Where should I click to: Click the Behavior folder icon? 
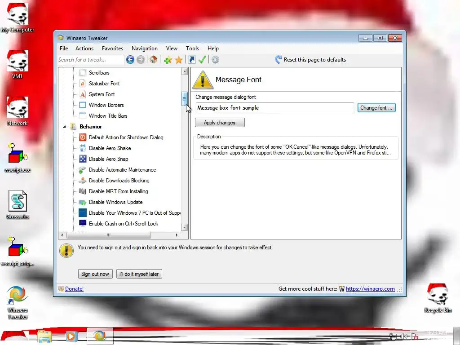coord(73,127)
